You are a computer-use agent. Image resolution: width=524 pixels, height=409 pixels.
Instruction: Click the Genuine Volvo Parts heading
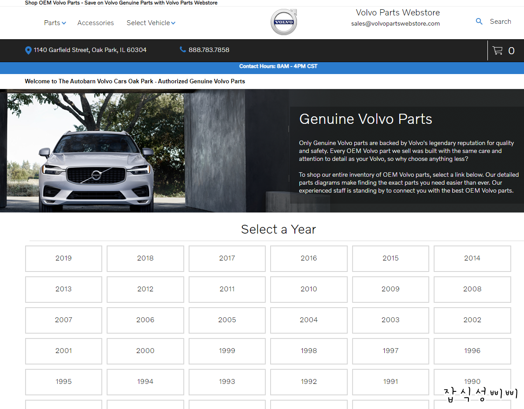[x=366, y=119]
